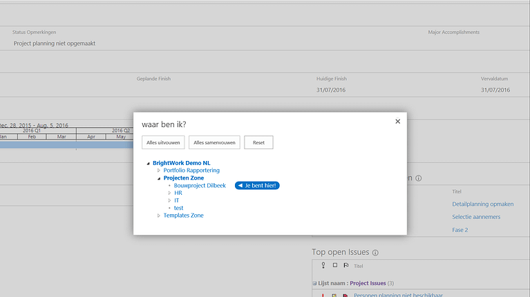This screenshot has width=530, height=297.
Task: Expand the IT node arrow
Action: pyautogui.click(x=169, y=200)
